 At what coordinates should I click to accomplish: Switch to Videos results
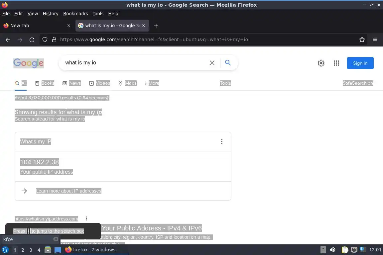[x=100, y=83]
